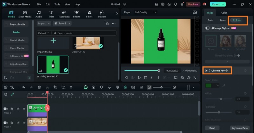The height and width of the screenshot is (133, 254).
Task: Open the Stickers tab
Action: 102,14
